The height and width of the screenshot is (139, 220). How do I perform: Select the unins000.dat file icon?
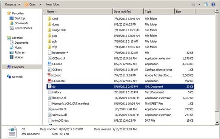click(49, 121)
